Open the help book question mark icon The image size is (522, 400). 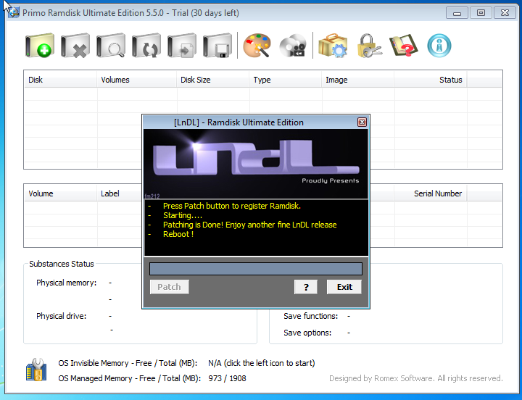point(404,46)
